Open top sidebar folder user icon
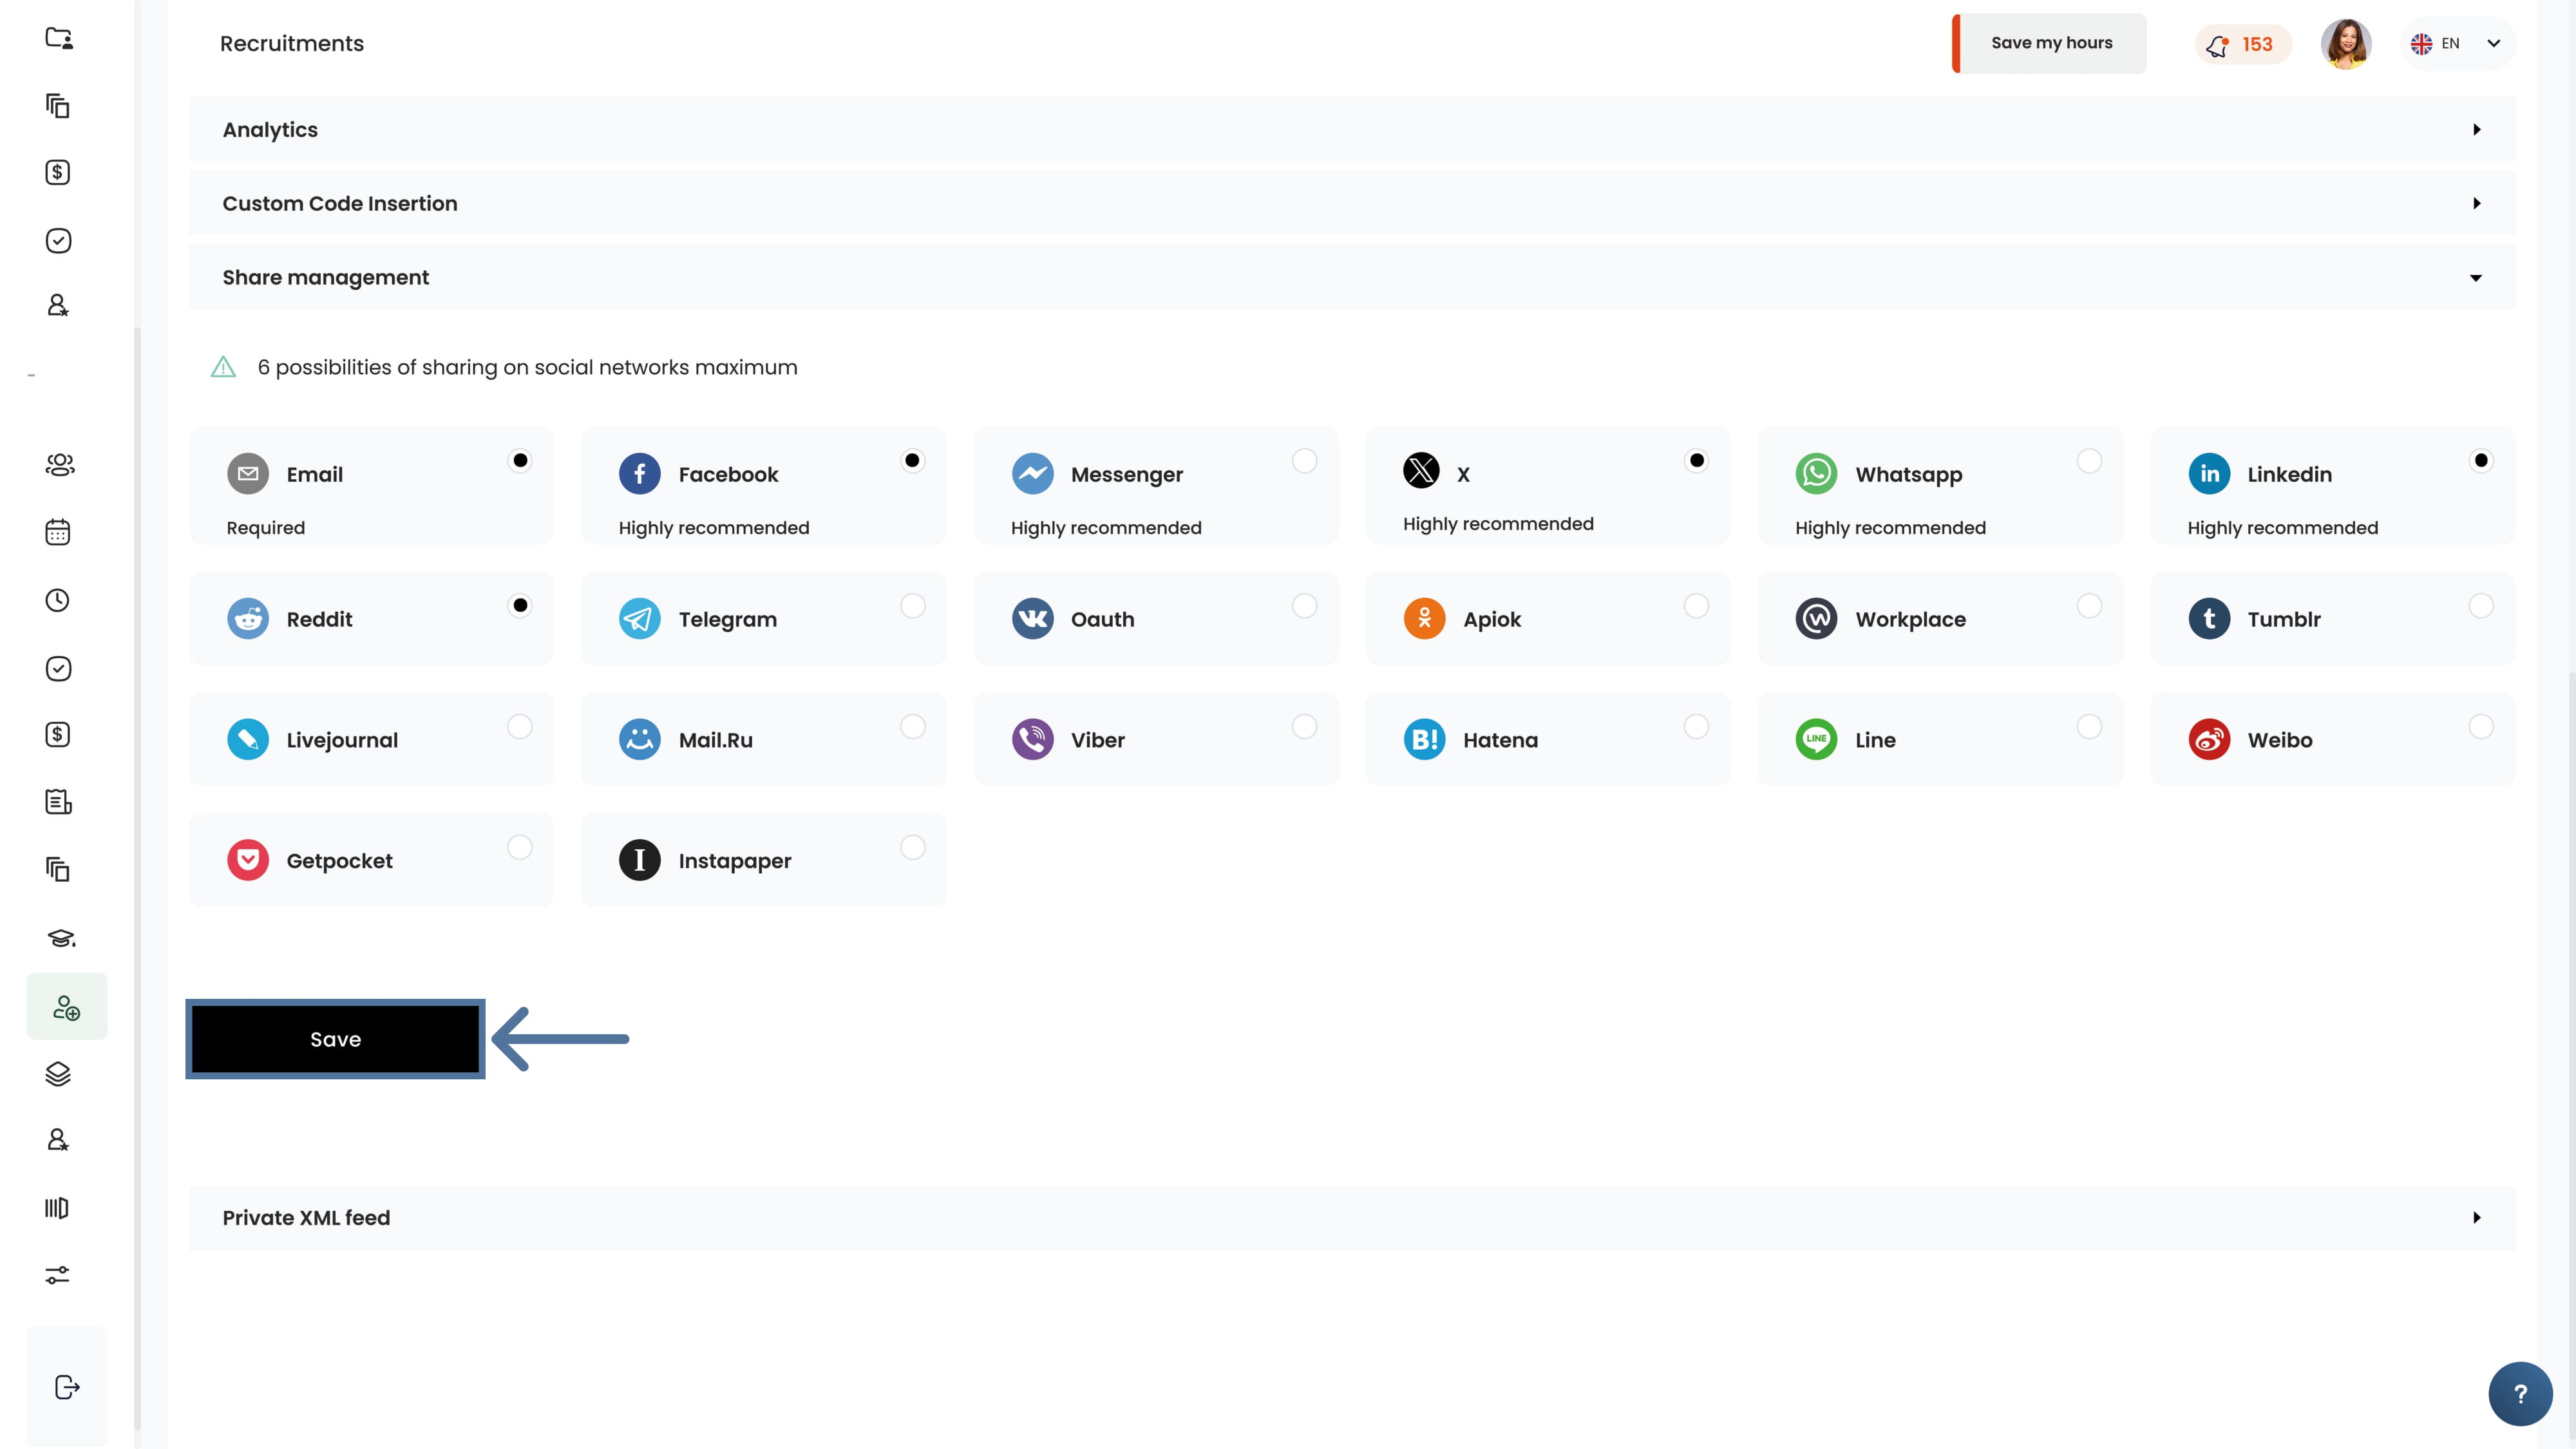Screen dimensions: 2576x1449 pos(59,38)
